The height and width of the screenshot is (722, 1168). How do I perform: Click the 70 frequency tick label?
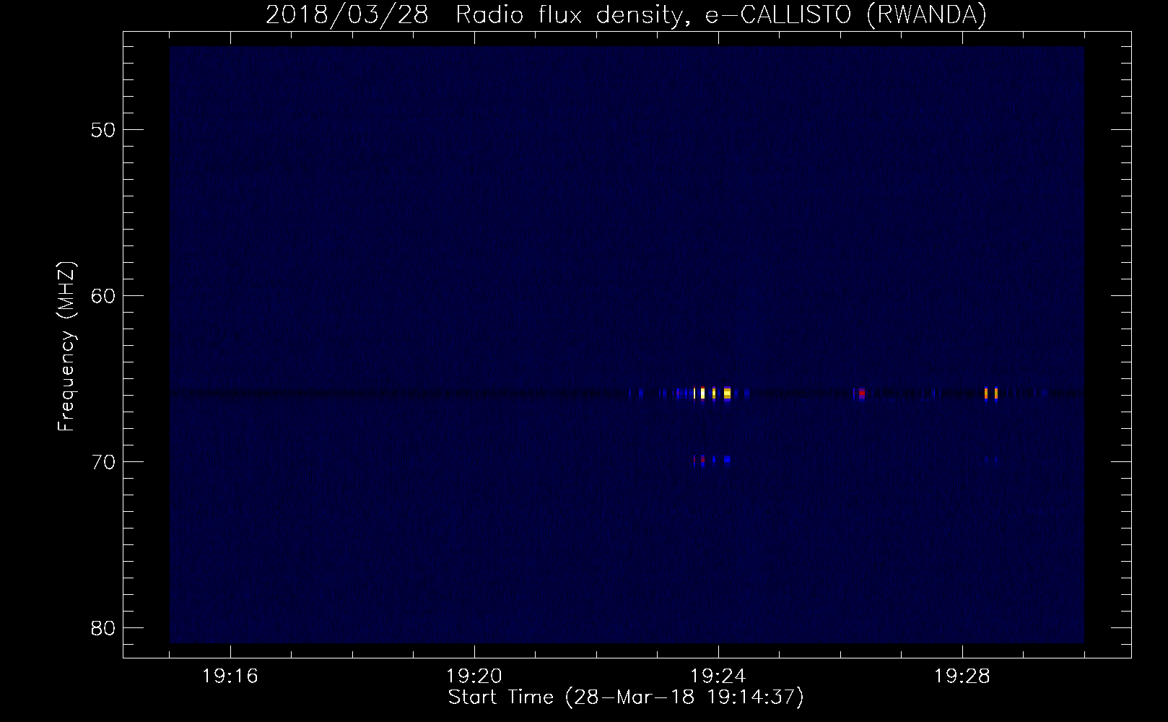coord(104,462)
